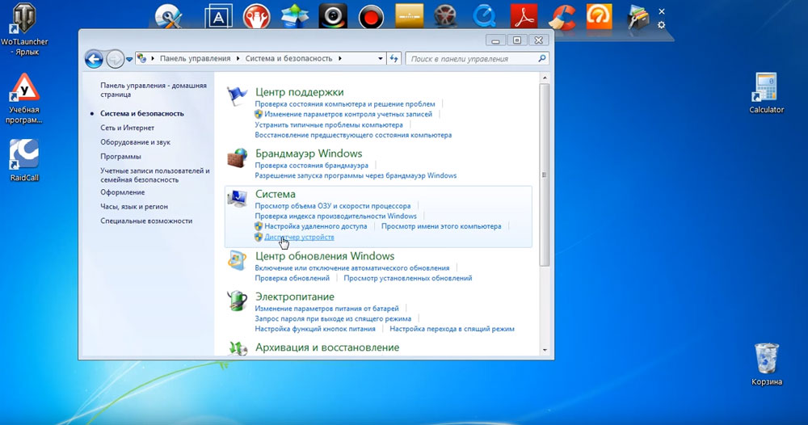Image resolution: width=808 pixels, height=425 pixels.
Task: Open the red USB wrench dock icon
Action: pos(257,16)
